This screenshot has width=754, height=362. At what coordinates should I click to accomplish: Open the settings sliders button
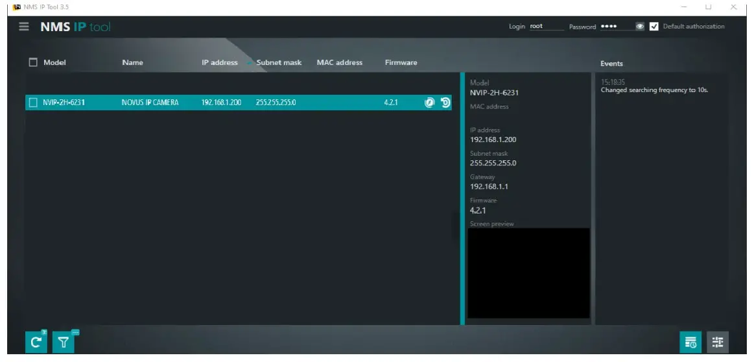[x=718, y=343]
